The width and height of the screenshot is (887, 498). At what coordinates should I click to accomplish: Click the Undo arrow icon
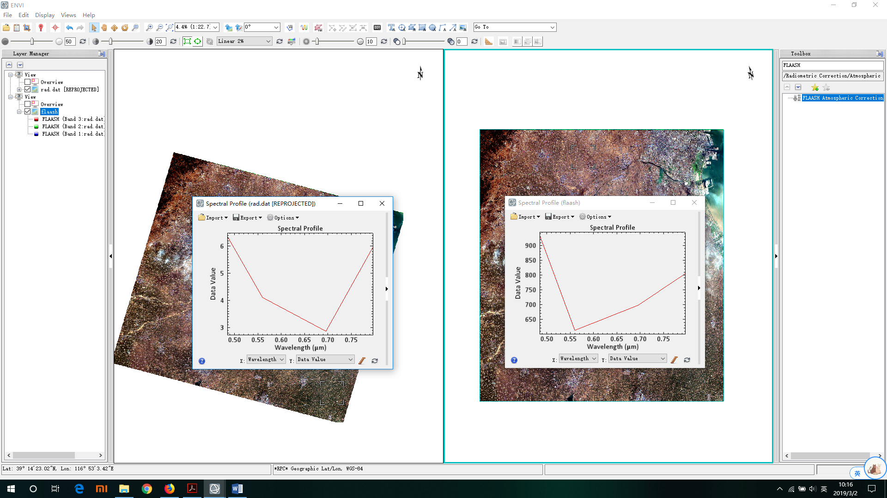point(69,28)
